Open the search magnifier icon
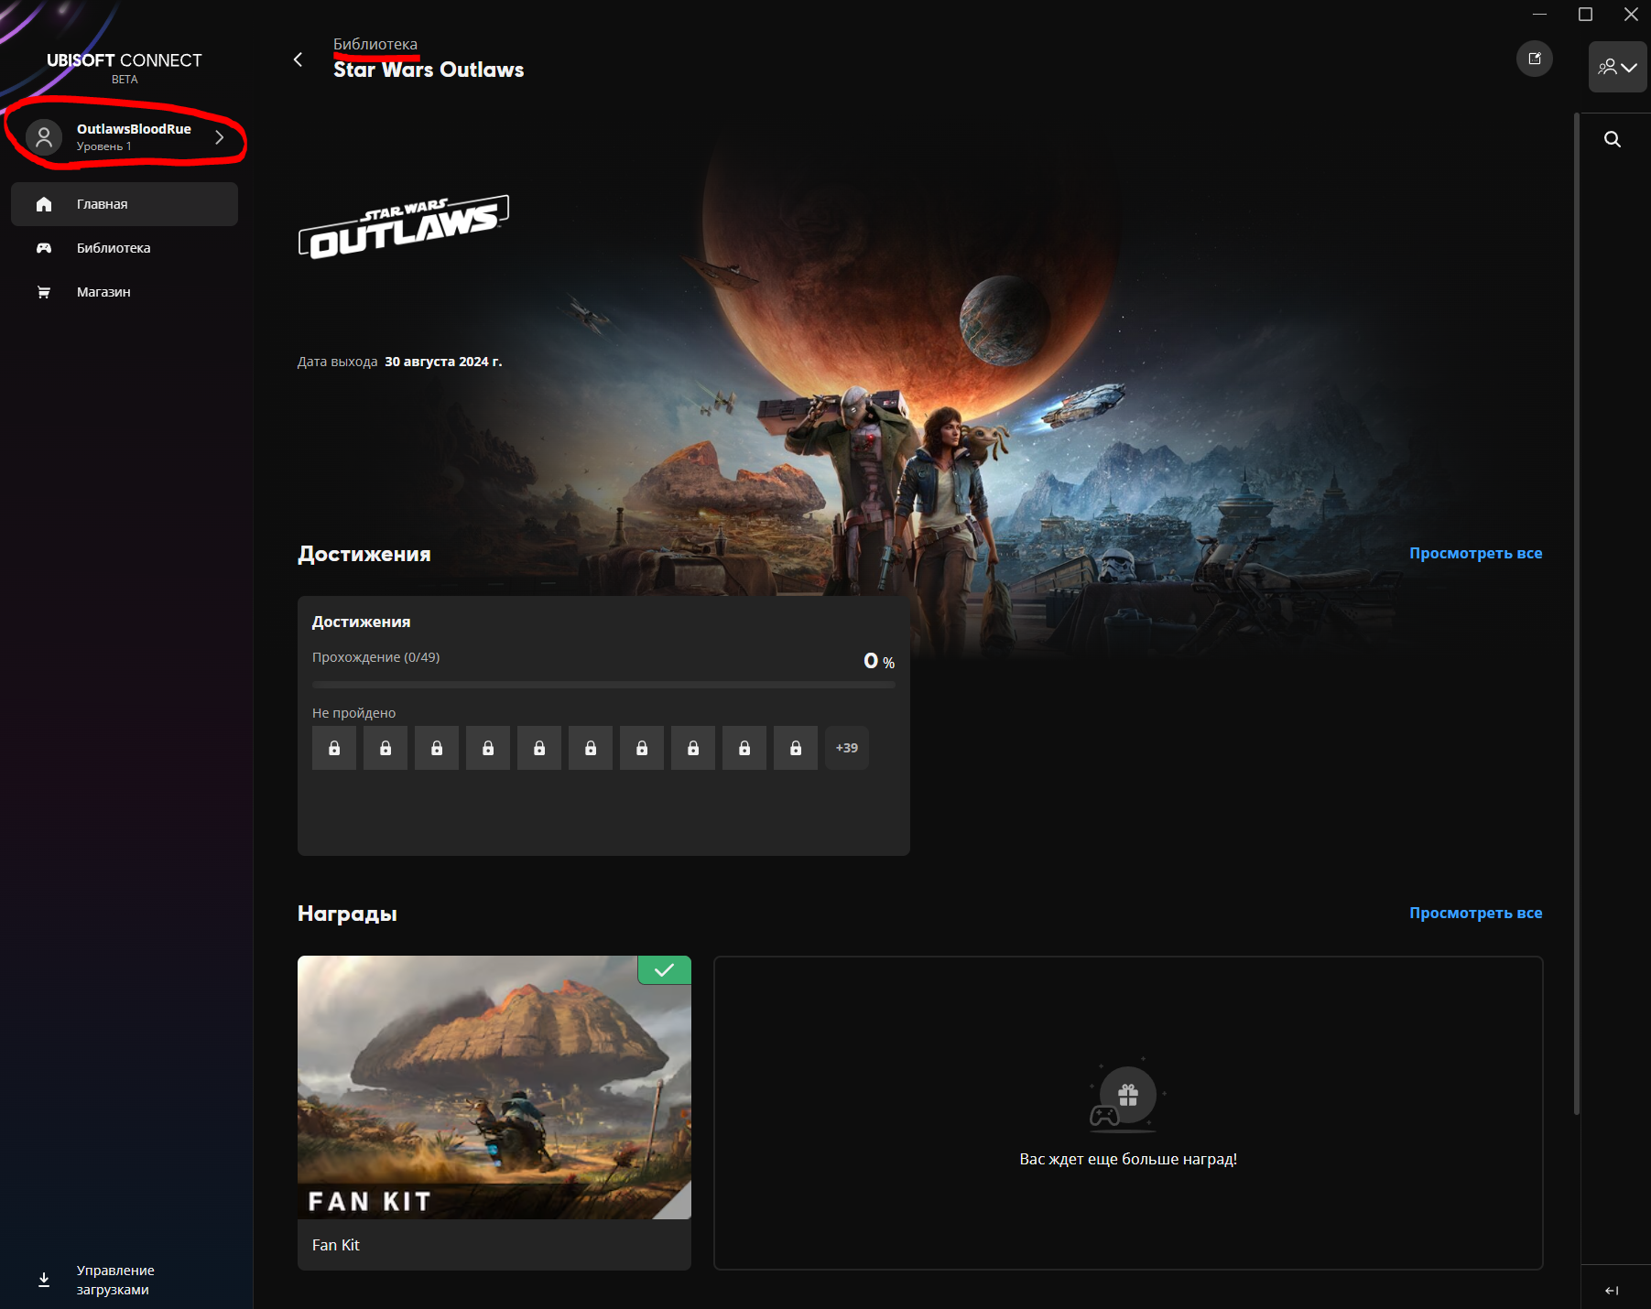Image resolution: width=1651 pixels, height=1309 pixels. tap(1613, 139)
